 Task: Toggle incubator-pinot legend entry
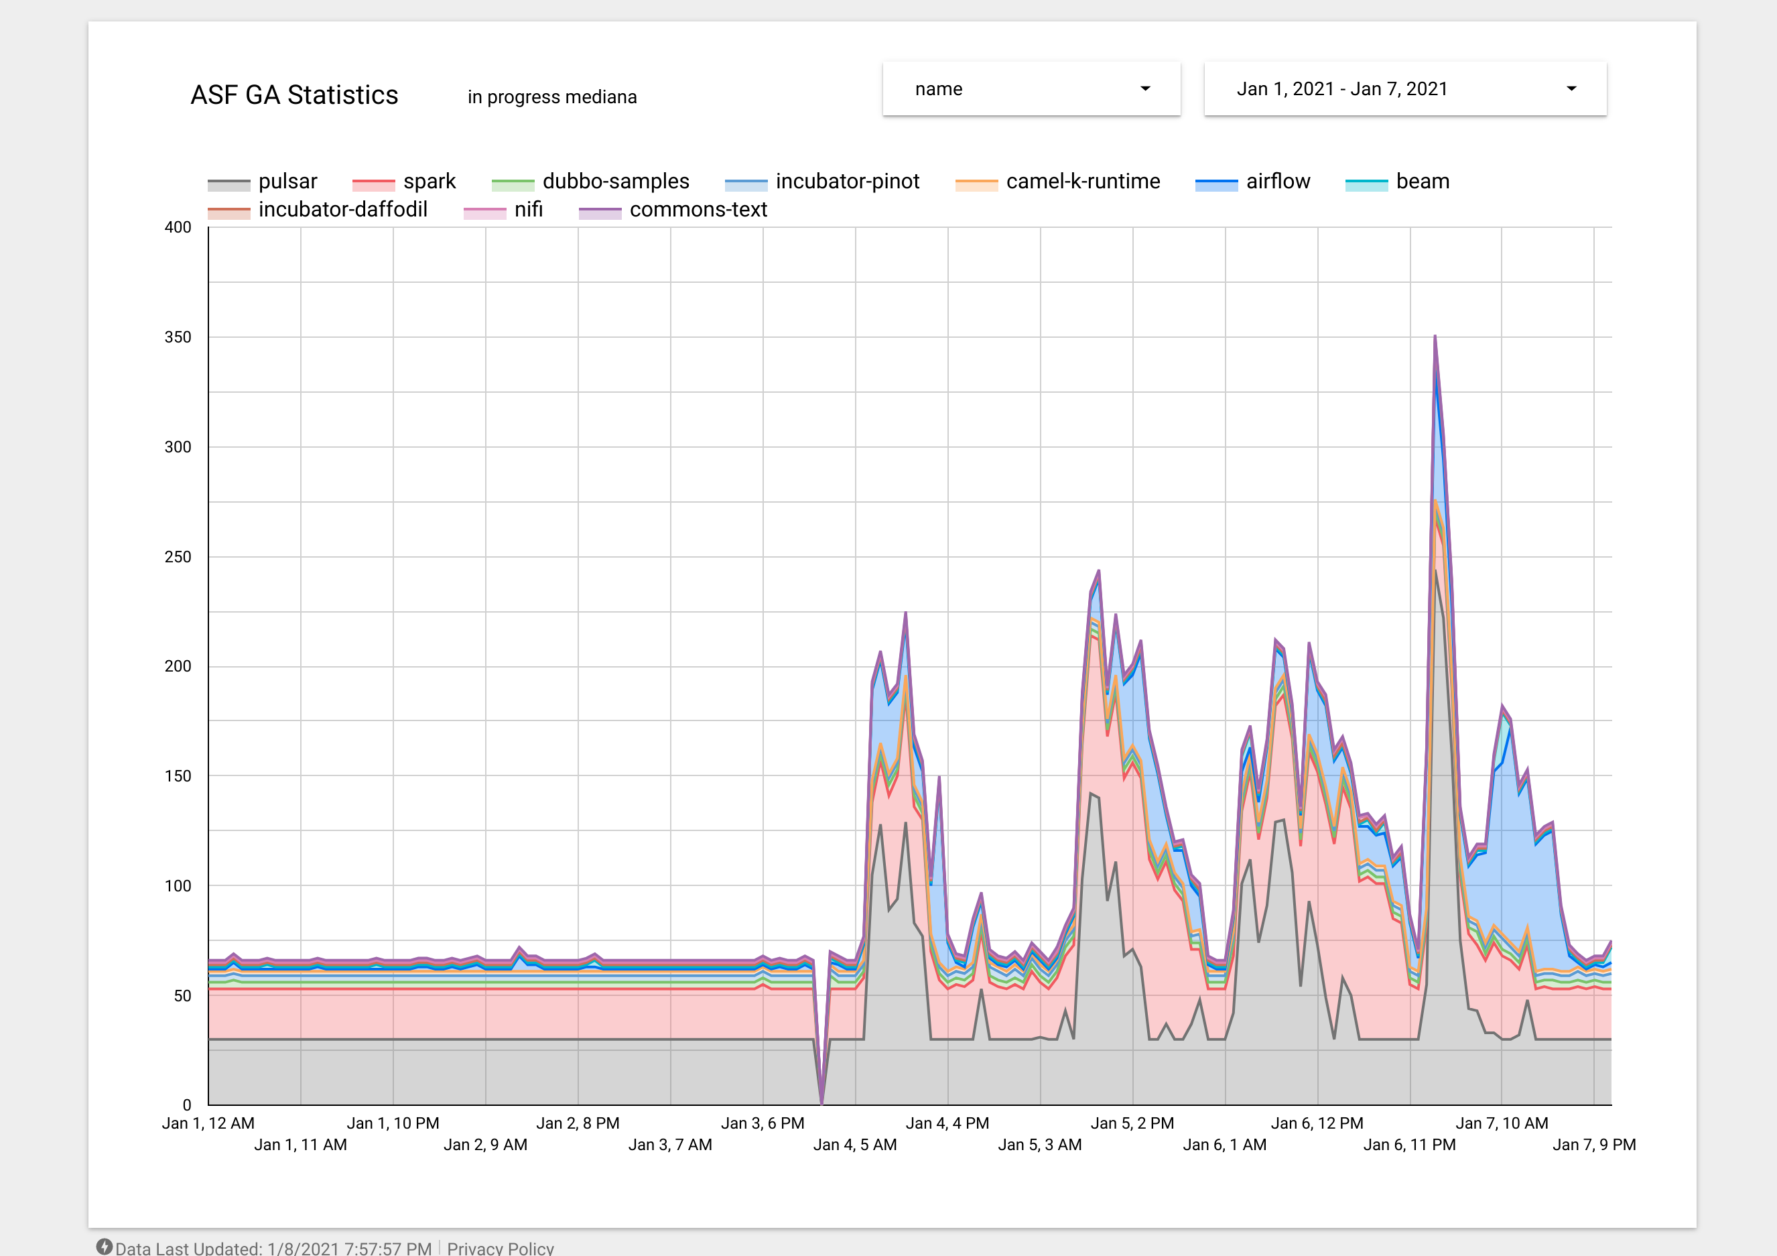pos(847,181)
